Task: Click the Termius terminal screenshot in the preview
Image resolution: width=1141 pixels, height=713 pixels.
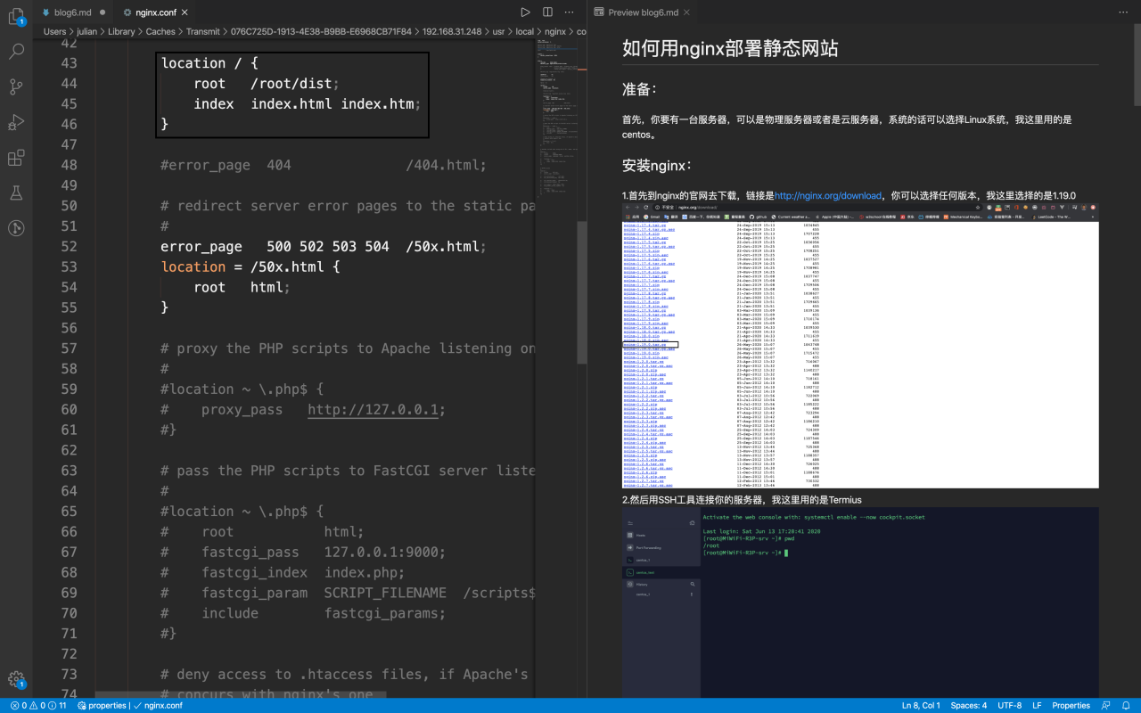Action: [x=860, y=602]
